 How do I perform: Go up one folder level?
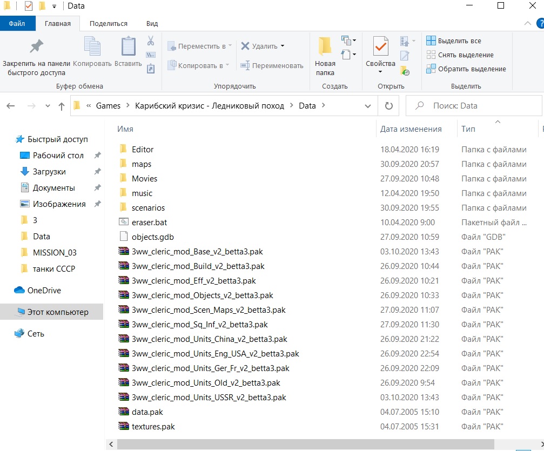(62, 106)
